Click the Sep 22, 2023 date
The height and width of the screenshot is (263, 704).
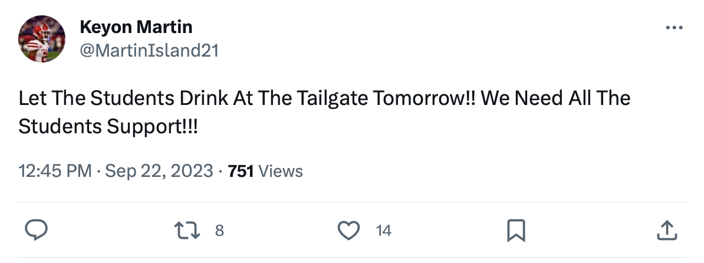pos(159,172)
